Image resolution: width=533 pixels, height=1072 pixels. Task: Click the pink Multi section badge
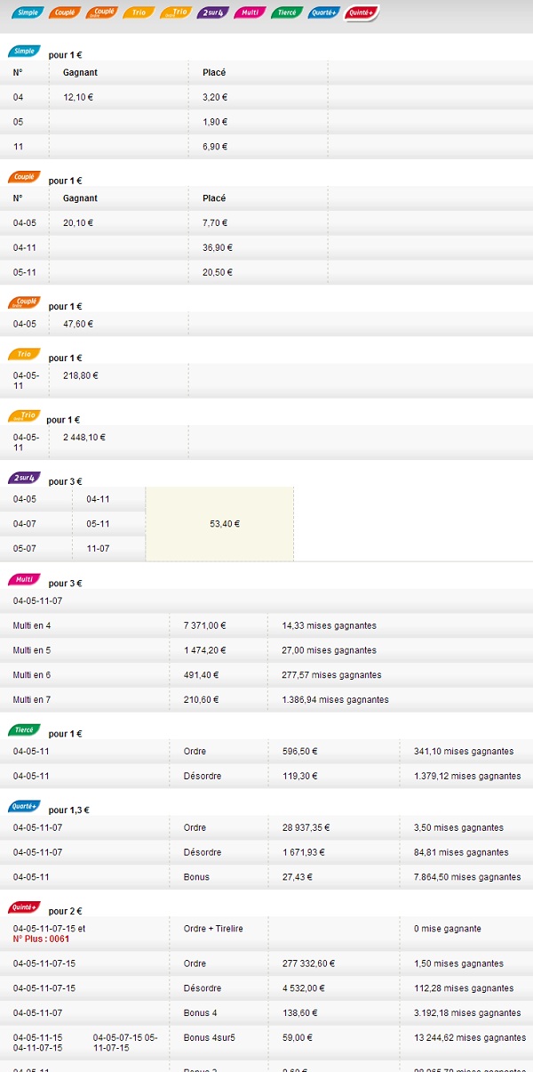23,580
